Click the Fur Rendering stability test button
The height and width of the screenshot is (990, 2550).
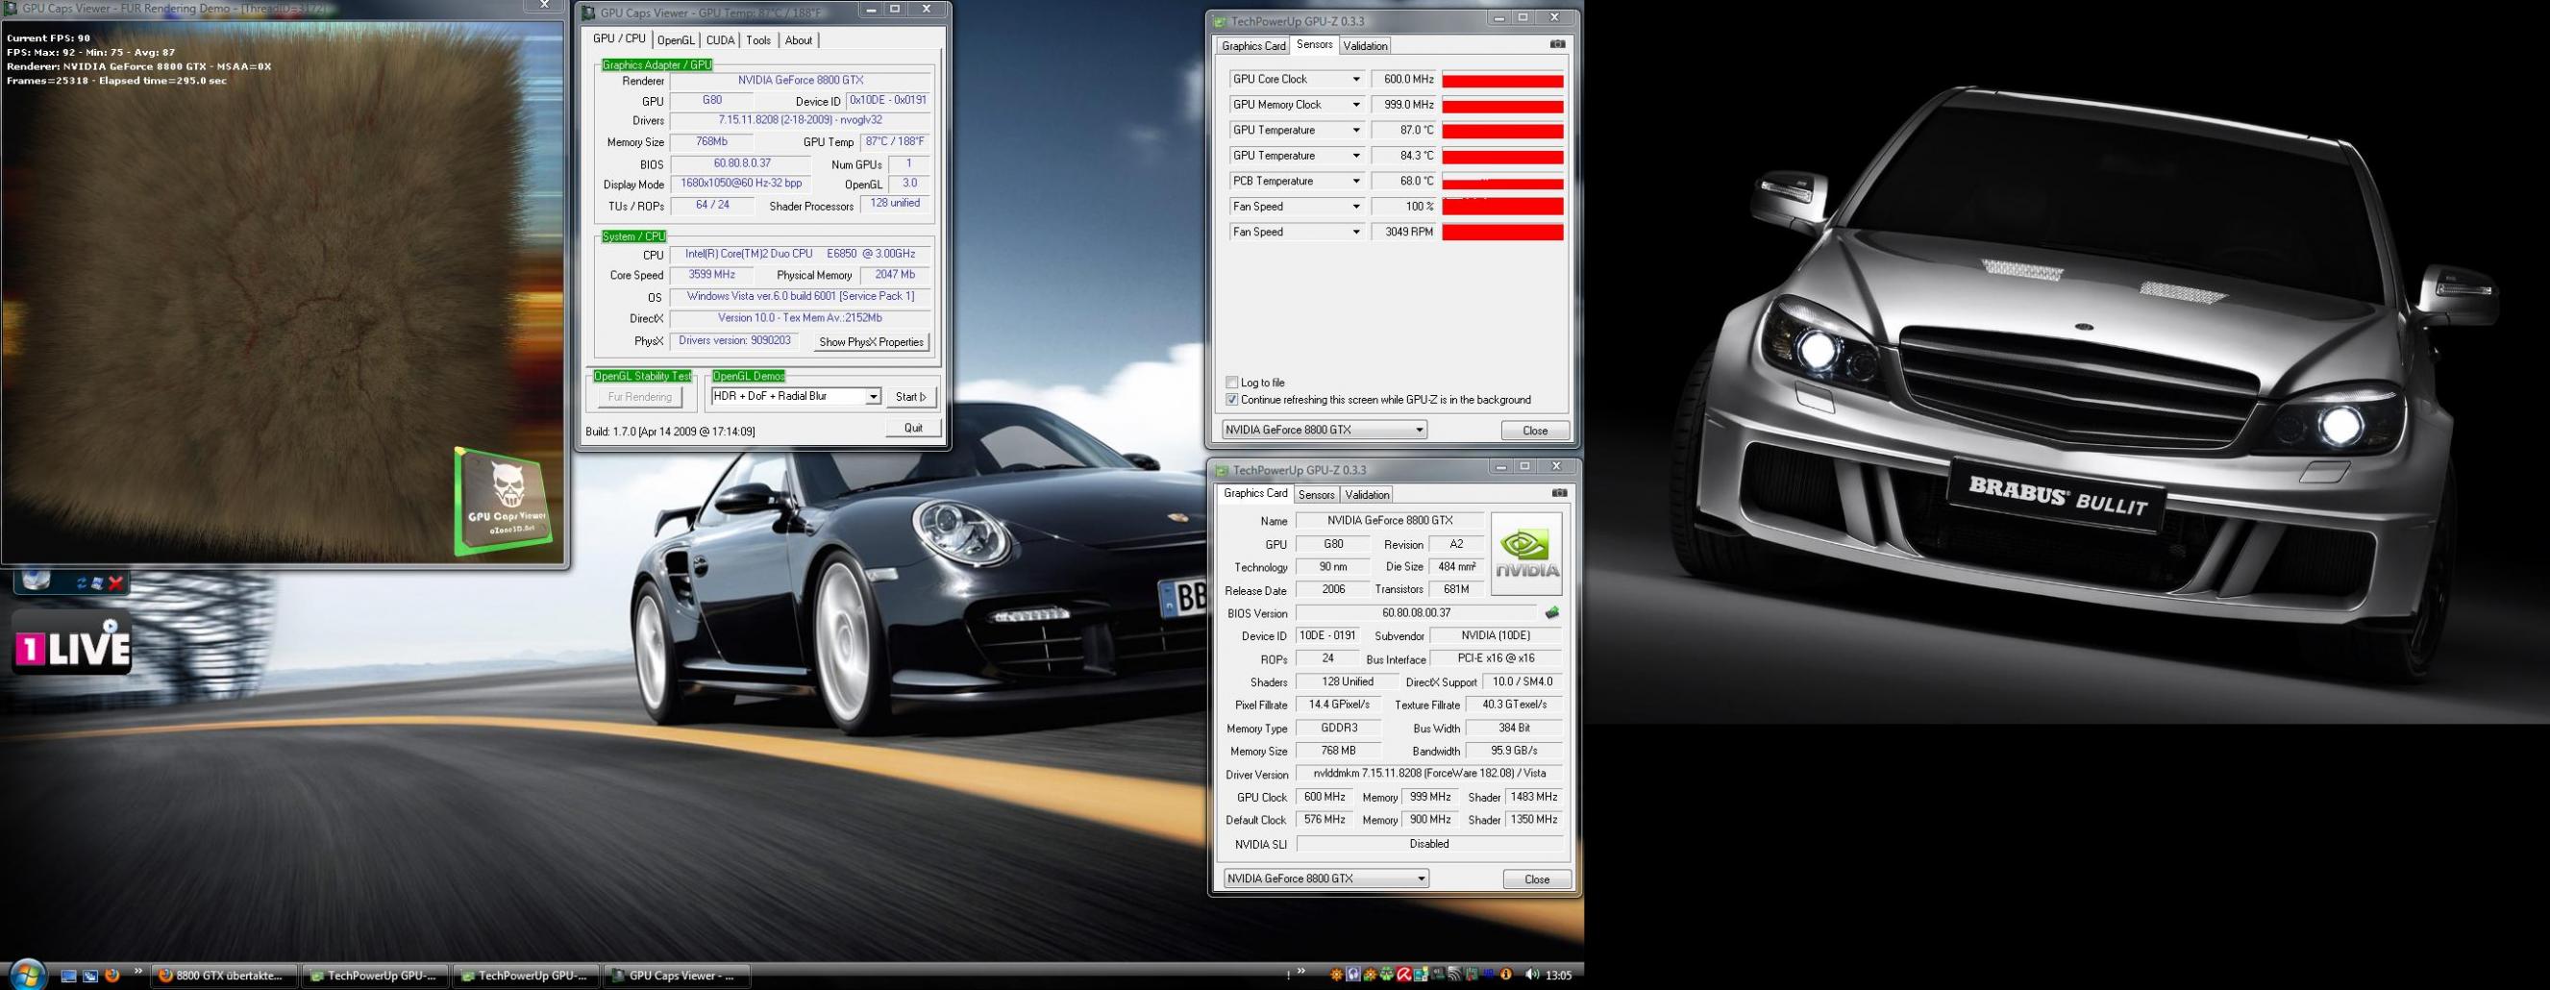[639, 397]
